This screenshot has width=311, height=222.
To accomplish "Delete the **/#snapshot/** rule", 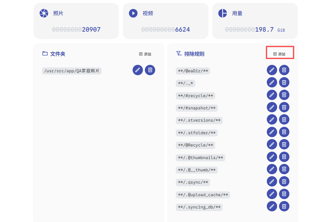I will coord(284,107).
